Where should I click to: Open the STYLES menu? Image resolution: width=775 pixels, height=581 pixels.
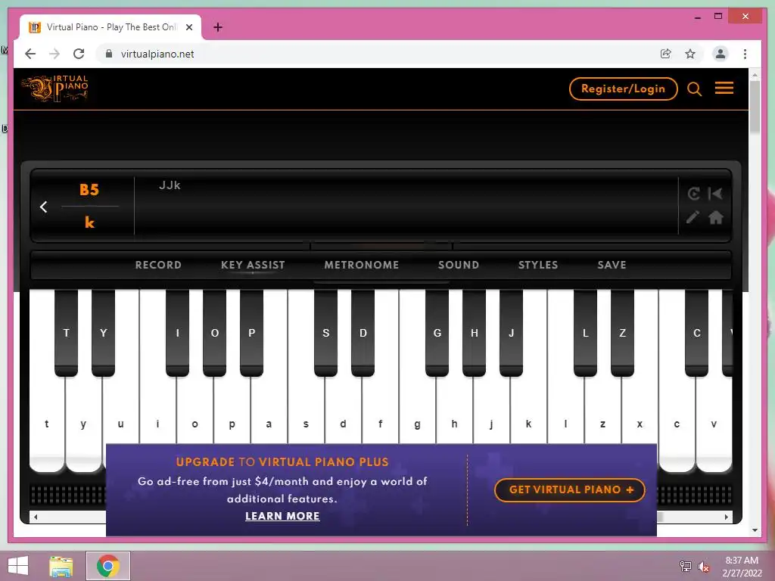(x=538, y=265)
